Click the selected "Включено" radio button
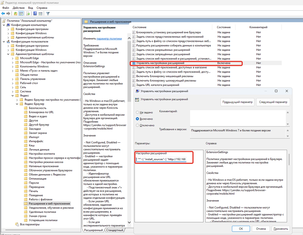The height and width of the screenshot is (235, 303). tap(137, 119)
